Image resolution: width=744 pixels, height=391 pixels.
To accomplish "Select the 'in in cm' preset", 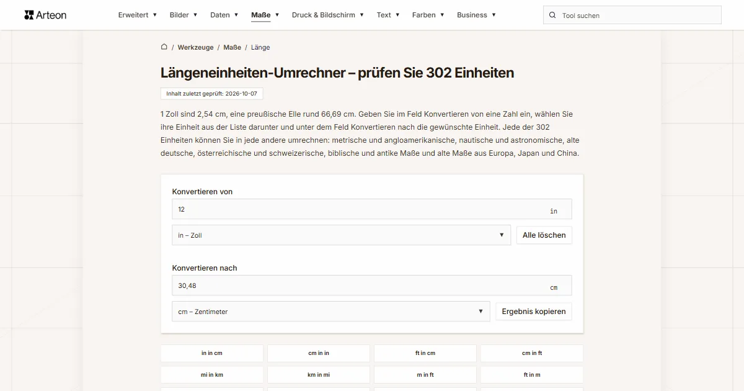I will [212, 353].
